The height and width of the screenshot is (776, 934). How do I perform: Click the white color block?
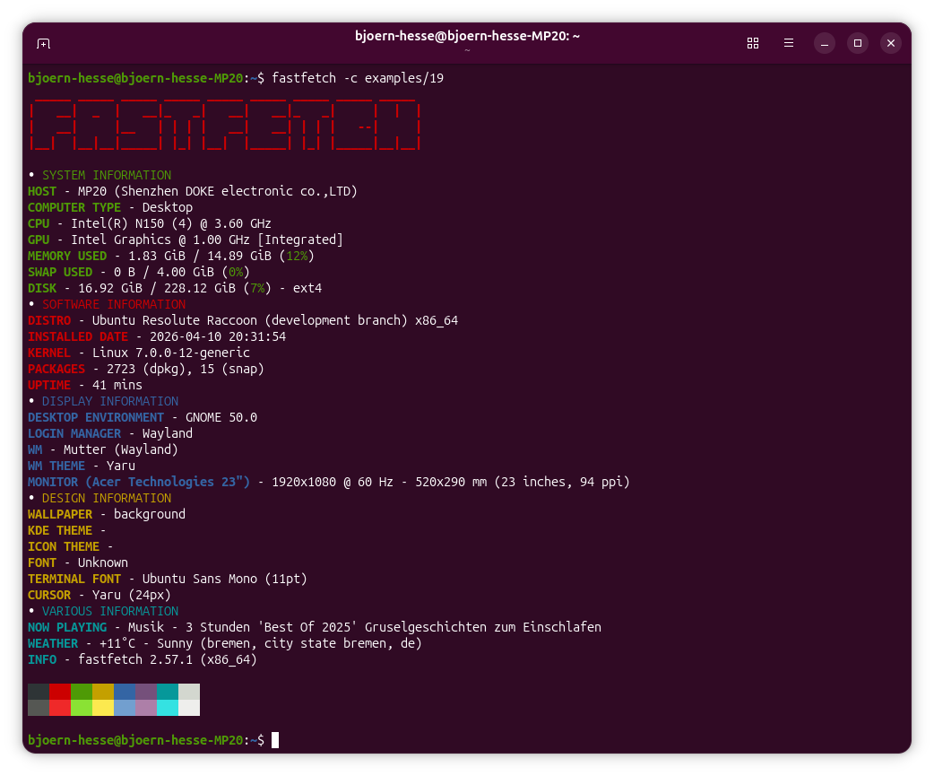pos(189,708)
